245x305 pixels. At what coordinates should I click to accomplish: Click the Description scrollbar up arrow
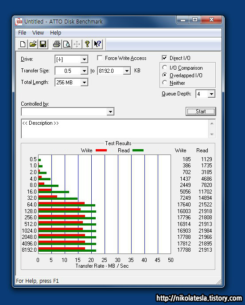pyautogui.click(x=212, y=123)
